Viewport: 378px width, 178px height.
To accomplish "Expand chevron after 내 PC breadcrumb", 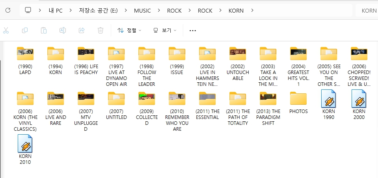I will tap(71, 10).
